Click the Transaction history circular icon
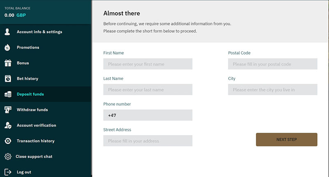 8,141
